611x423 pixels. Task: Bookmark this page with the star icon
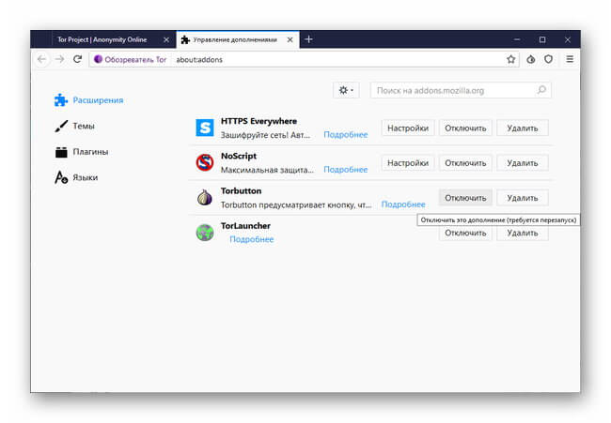pos(510,59)
